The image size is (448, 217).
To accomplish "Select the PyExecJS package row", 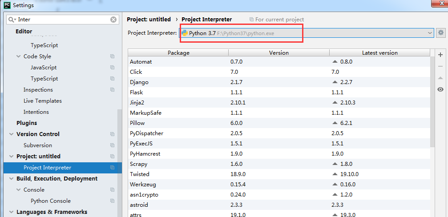I will coord(279,143).
